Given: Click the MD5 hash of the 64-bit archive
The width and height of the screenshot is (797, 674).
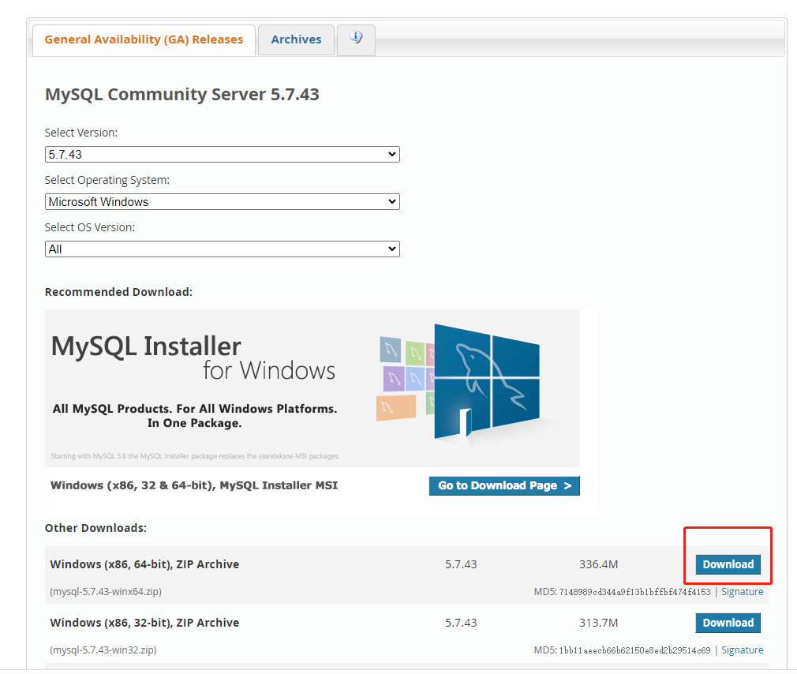Looking at the screenshot, I should coord(634,592).
